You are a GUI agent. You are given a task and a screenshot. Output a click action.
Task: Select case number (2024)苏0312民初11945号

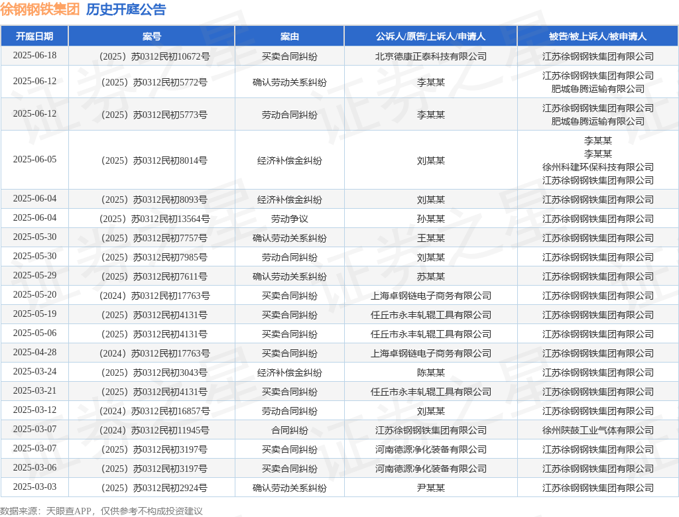154,430
